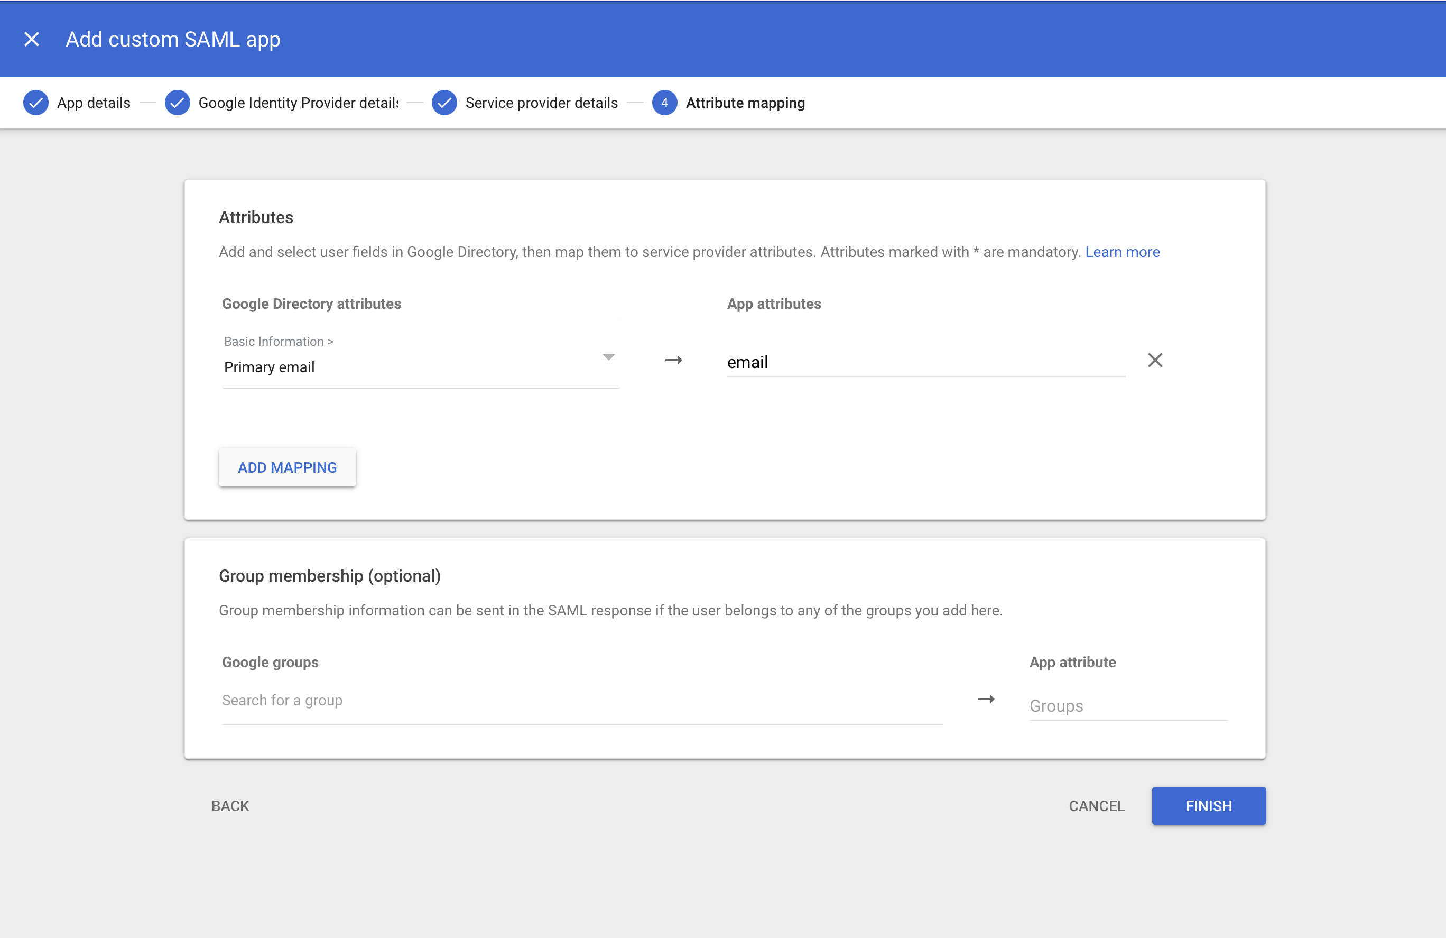Click the App attribute label in Group membership
The width and height of the screenshot is (1446, 938).
1072,663
